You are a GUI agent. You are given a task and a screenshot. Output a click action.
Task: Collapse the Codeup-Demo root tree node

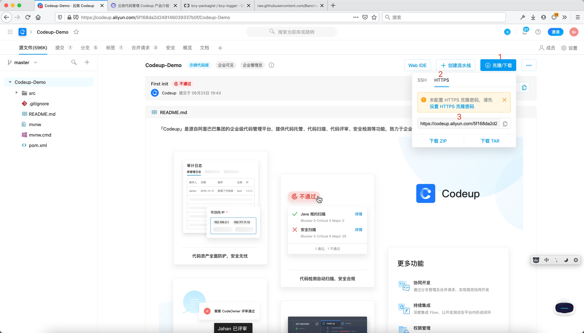coord(10,82)
